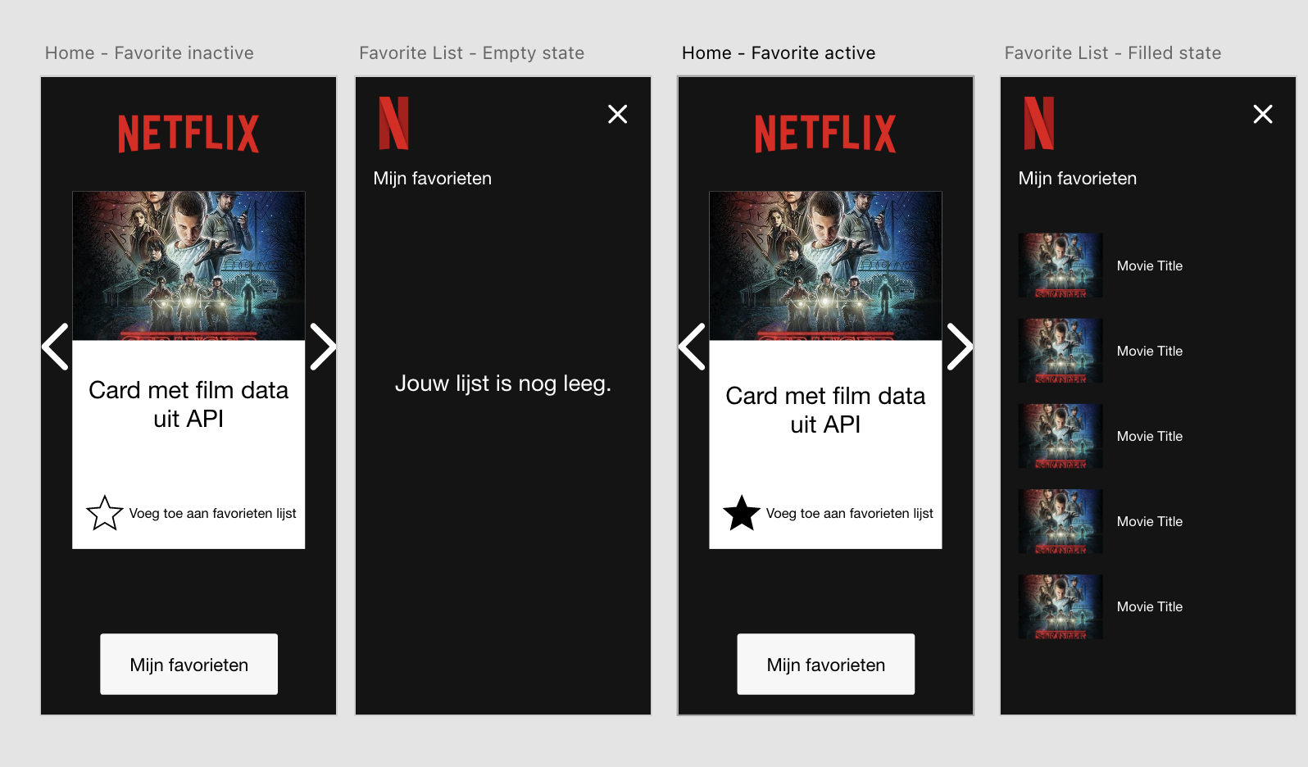This screenshot has width=1308, height=767.
Task: Click 'Voeg toe aan favorieten lijst' on active card
Action: coord(849,514)
